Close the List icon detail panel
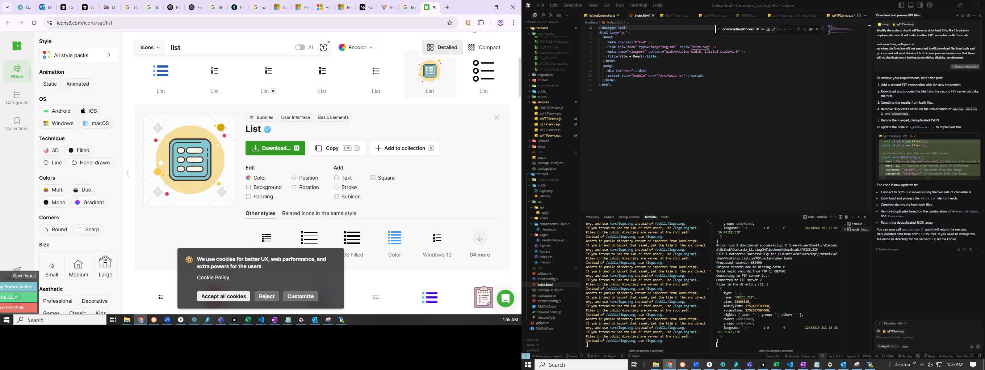 [x=497, y=117]
